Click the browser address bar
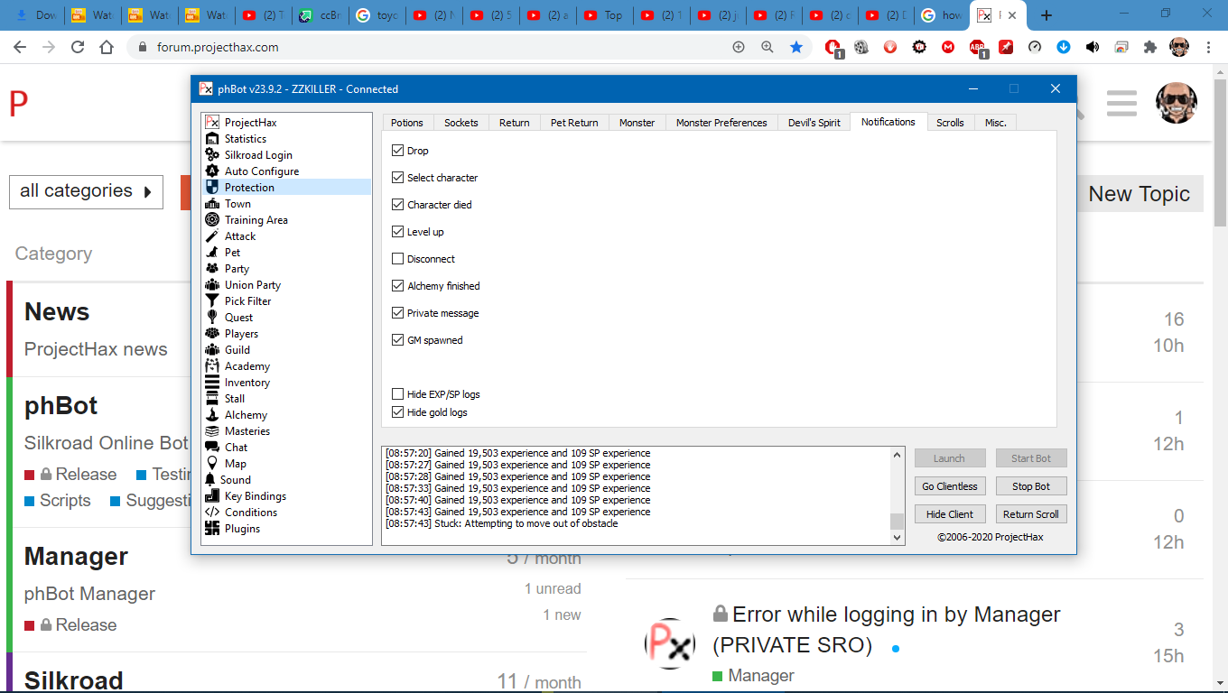The width and height of the screenshot is (1228, 693). [433, 47]
